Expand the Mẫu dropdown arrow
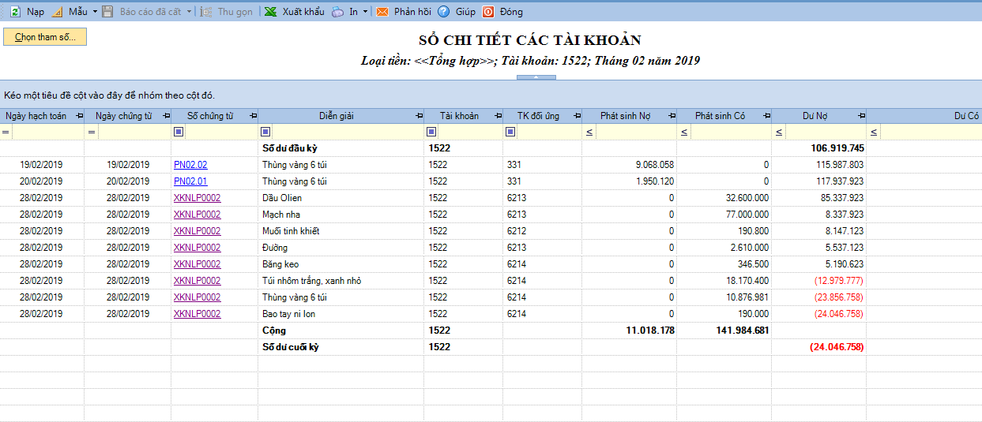The width and height of the screenshot is (982, 422). coord(95,12)
